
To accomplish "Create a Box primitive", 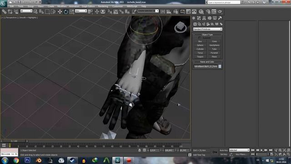I will [x=200, y=41].
